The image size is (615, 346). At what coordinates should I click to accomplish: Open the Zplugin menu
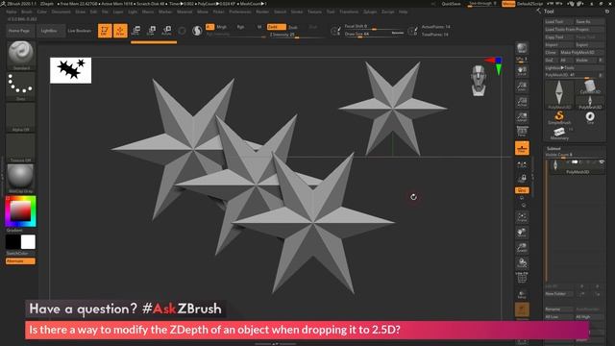click(x=370, y=12)
